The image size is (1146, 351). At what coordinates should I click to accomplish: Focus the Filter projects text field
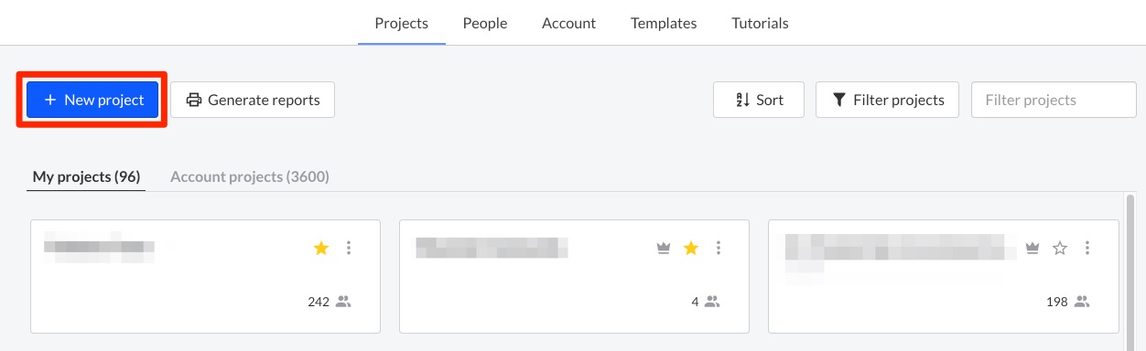[1054, 100]
